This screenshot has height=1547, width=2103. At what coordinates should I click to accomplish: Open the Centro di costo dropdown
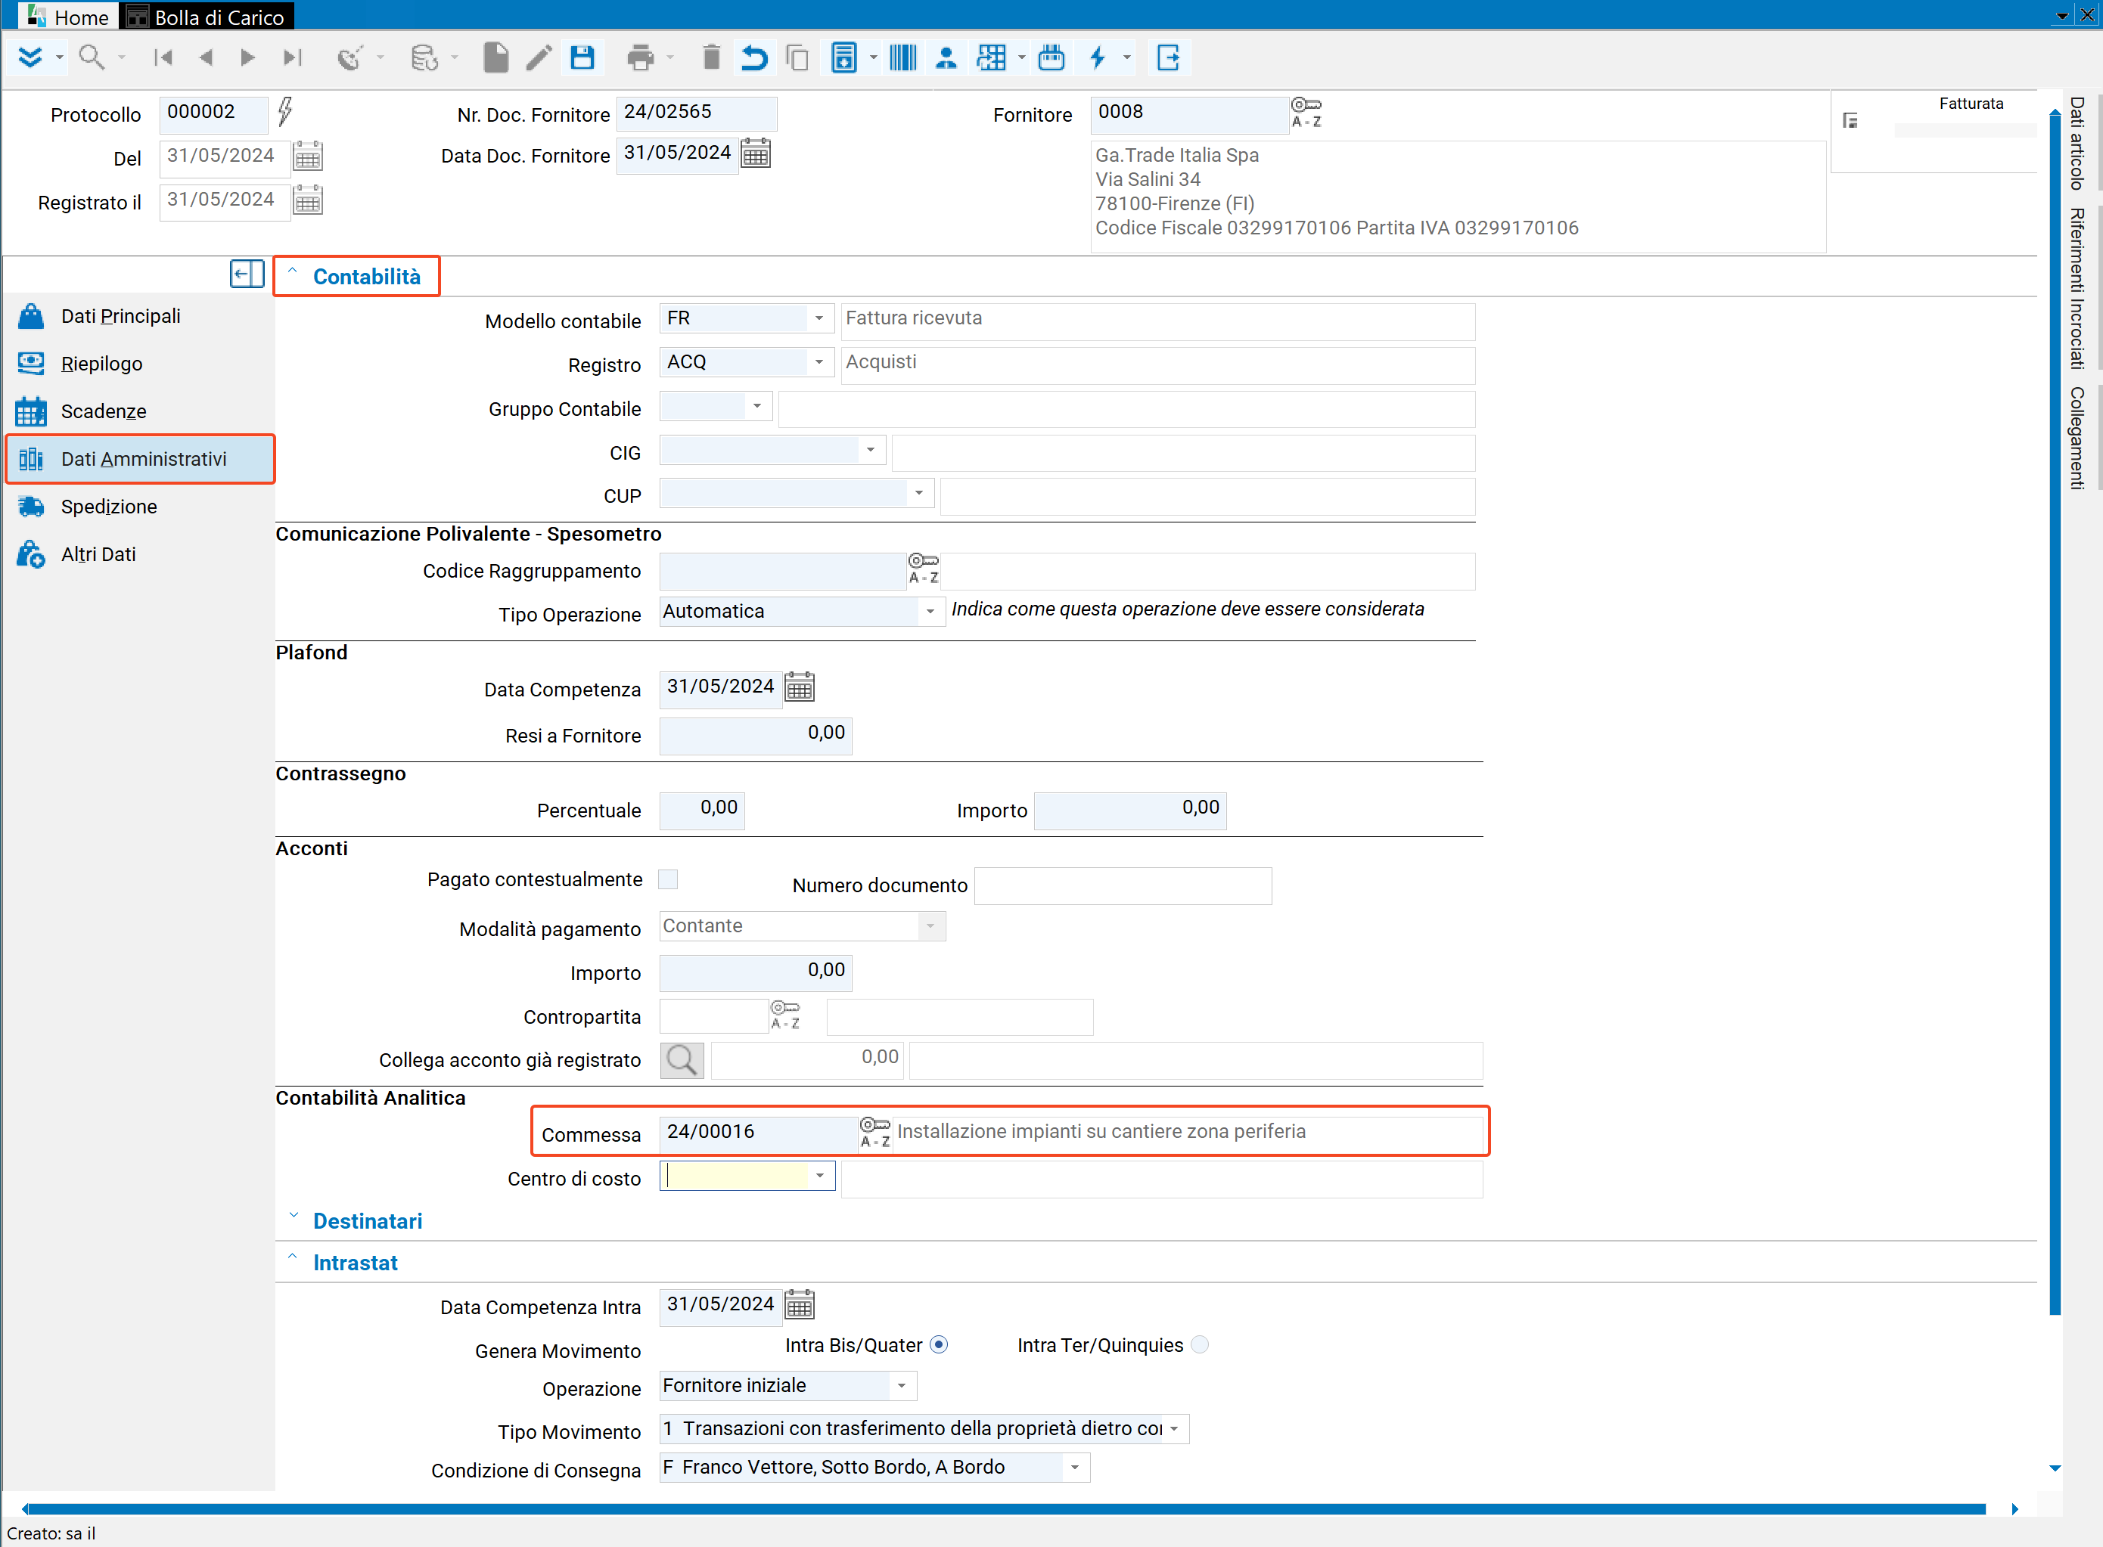tap(820, 1177)
